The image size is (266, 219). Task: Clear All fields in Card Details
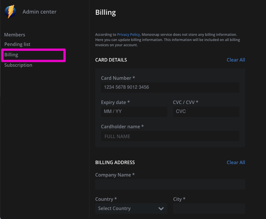point(236,60)
